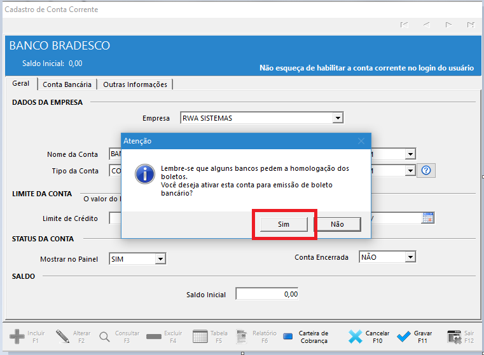Click the Tipo da Conta field
This screenshot has height=355, width=484.
coord(115,171)
